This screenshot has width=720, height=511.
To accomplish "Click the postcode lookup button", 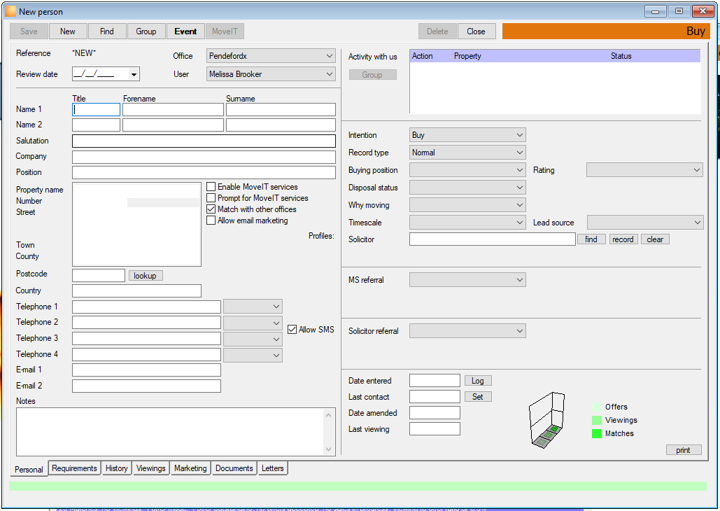I will click(145, 276).
